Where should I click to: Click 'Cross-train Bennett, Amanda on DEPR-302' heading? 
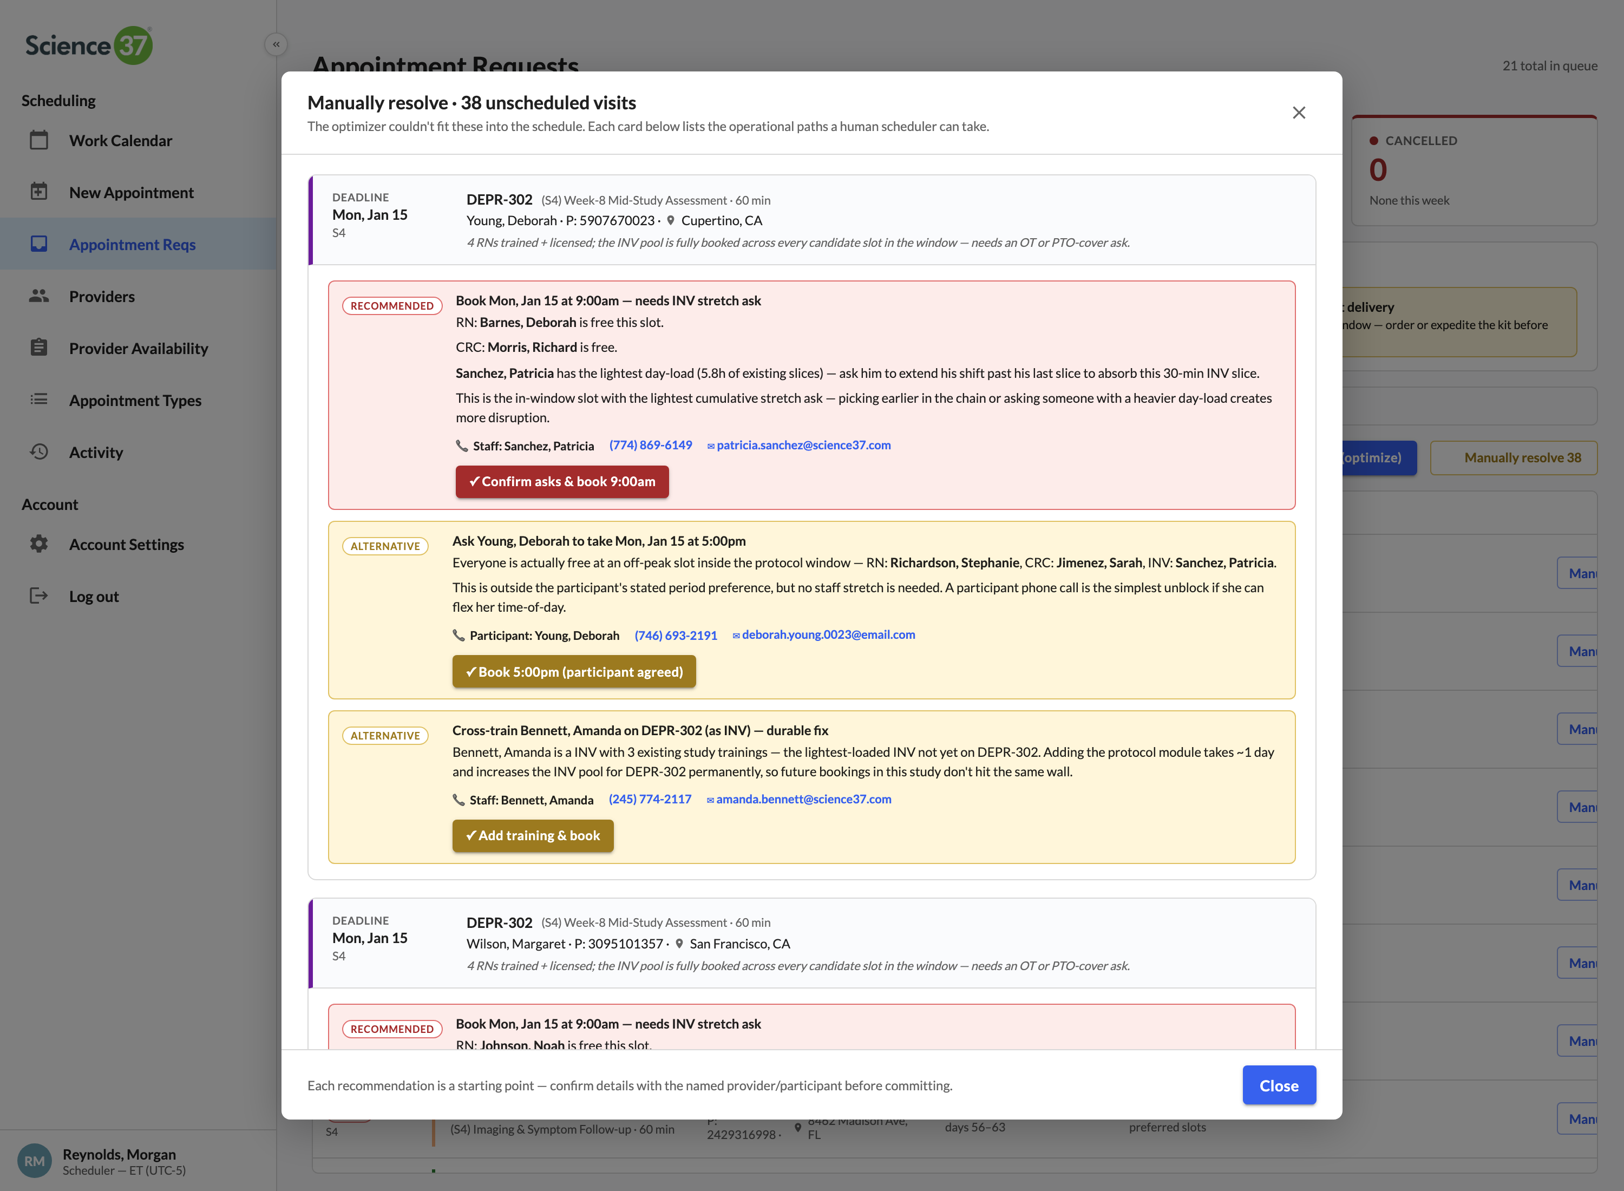tap(640, 730)
